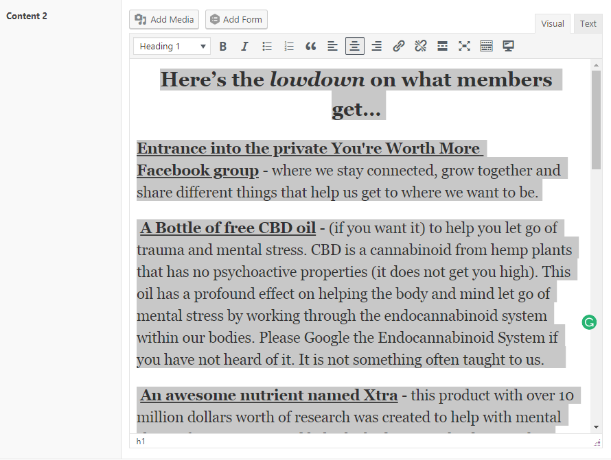Image resolution: width=611 pixels, height=460 pixels.
Task: Click 'An awesome nutrient named Xtra' text
Action: click(269, 396)
